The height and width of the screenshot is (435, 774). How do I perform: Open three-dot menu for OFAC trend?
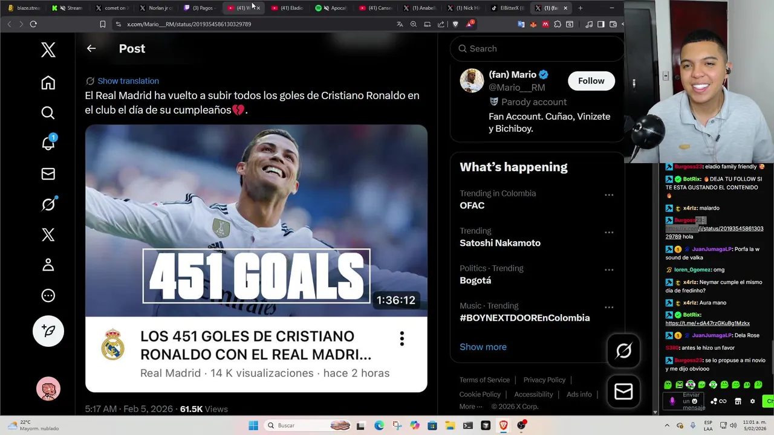[x=609, y=195]
